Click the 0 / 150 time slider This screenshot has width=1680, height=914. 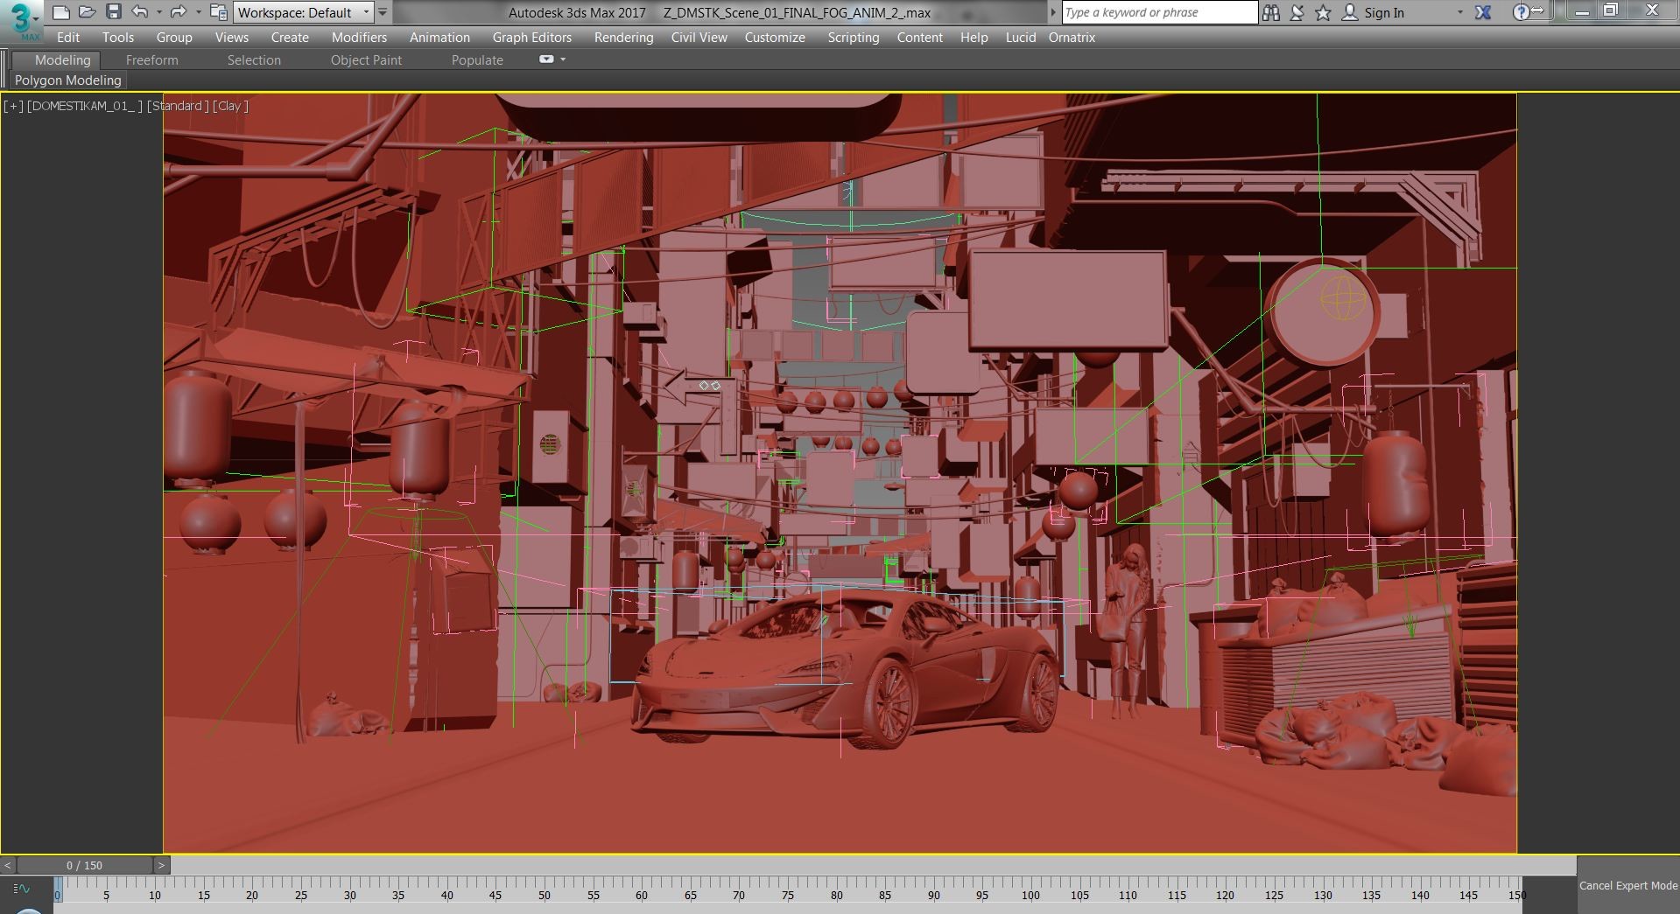[84, 865]
